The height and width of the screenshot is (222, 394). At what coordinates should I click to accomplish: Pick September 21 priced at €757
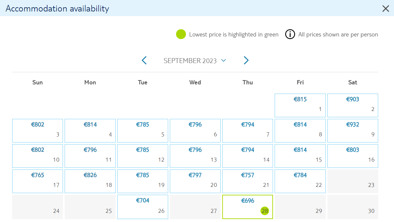248,181
